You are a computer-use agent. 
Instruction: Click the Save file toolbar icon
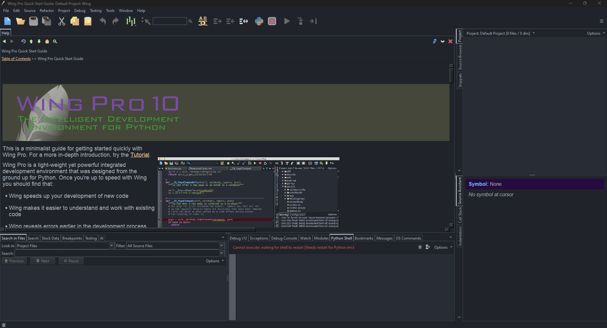(x=33, y=21)
